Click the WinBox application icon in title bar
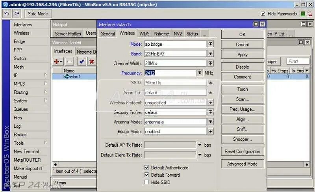 pos(6,4)
